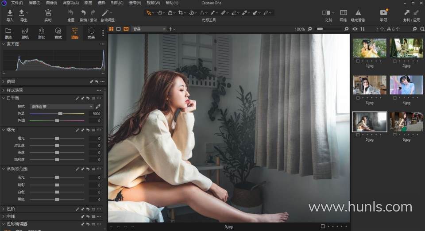
Task: Select the Crop cursor tool
Action: (x=181, y=13)
